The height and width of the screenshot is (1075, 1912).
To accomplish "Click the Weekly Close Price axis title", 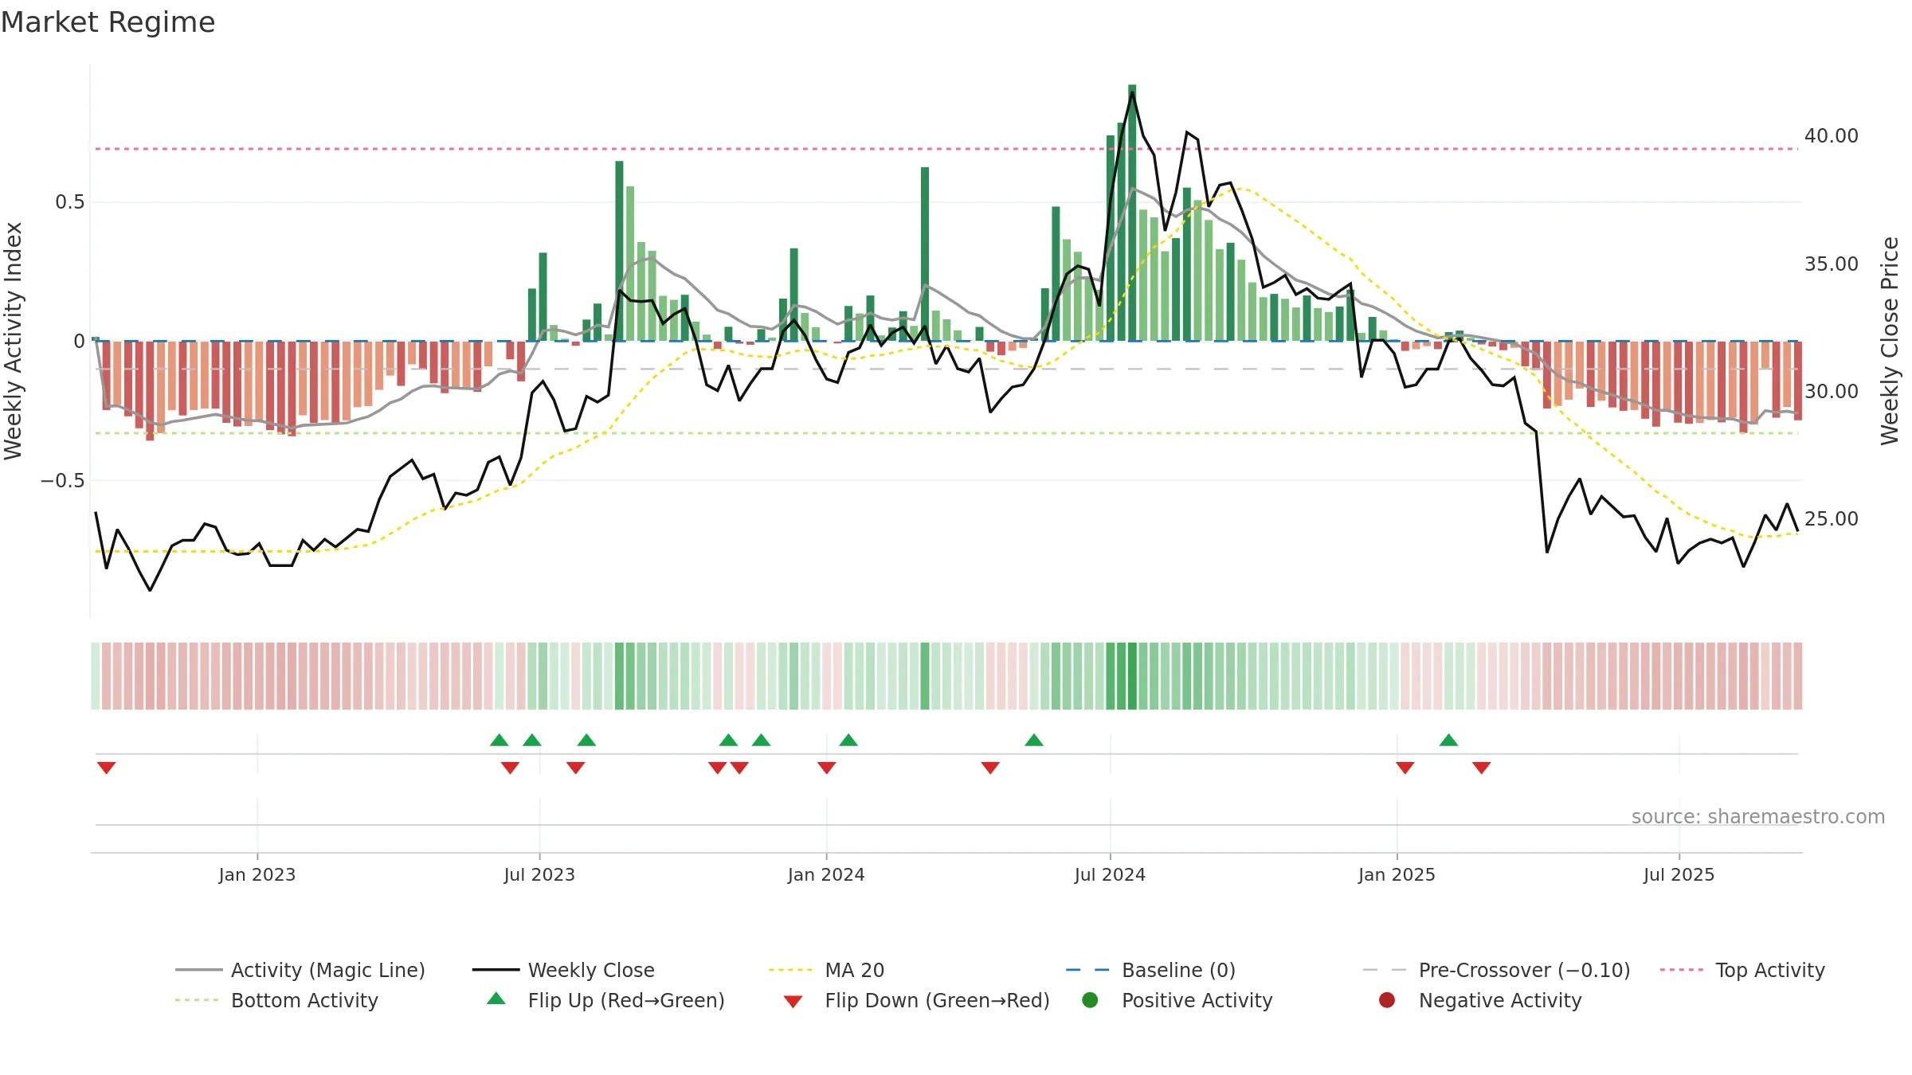I will (1890, 341).
